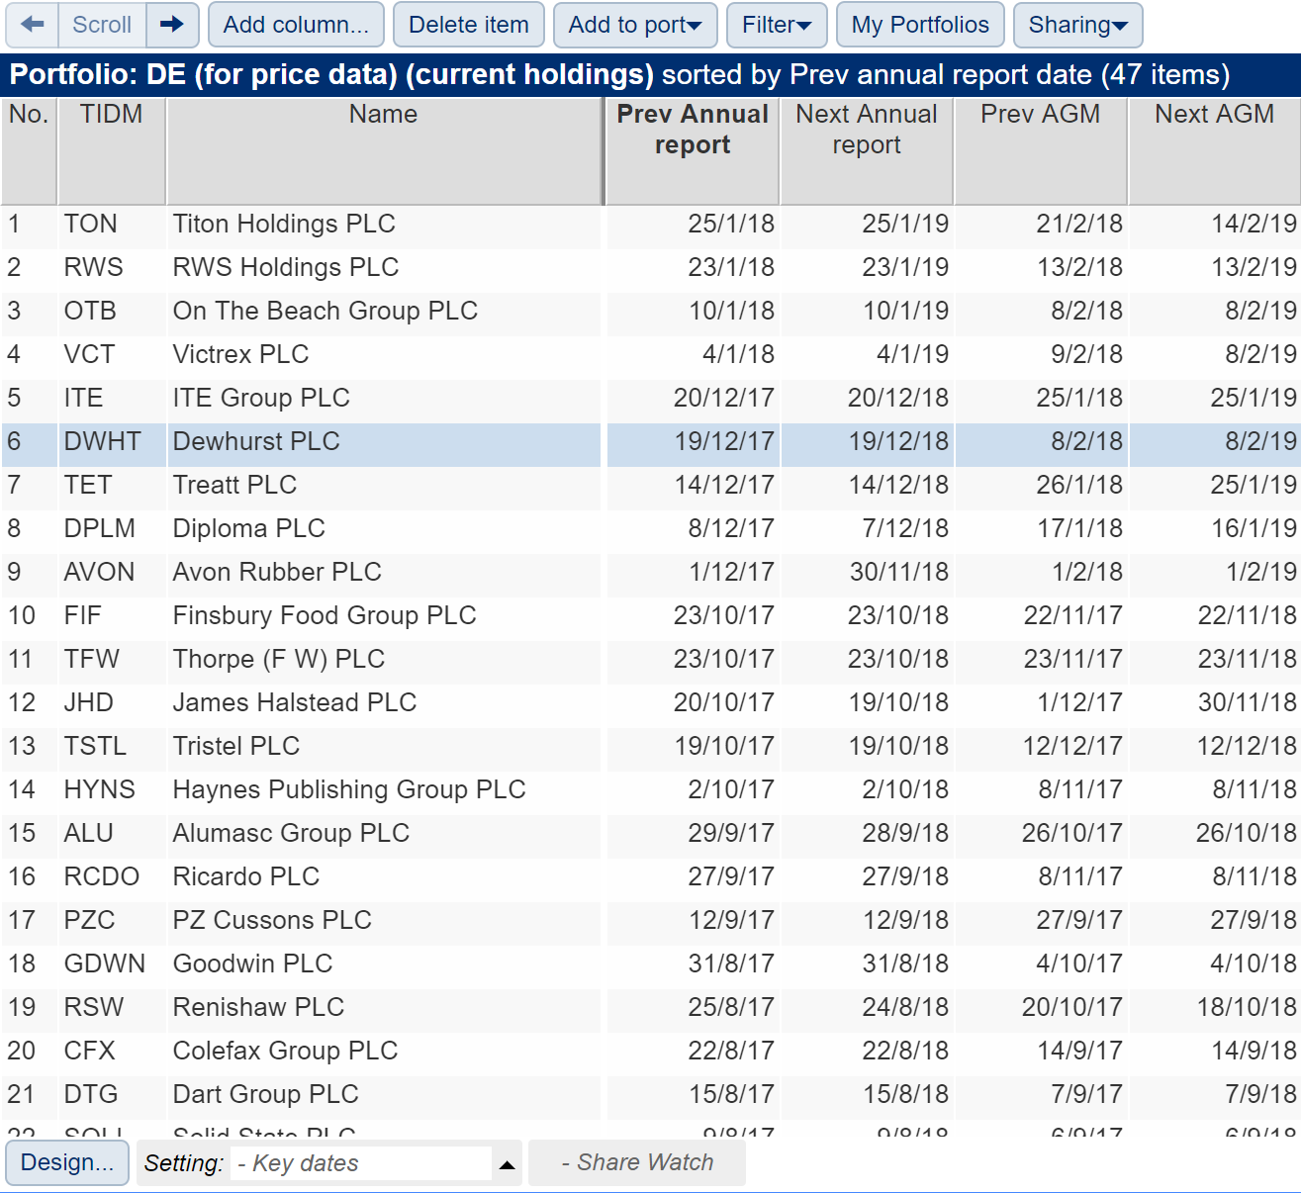The image size is (1301, 1193).
Task: Click the Next AGM column header
Action: [1215, 151]
